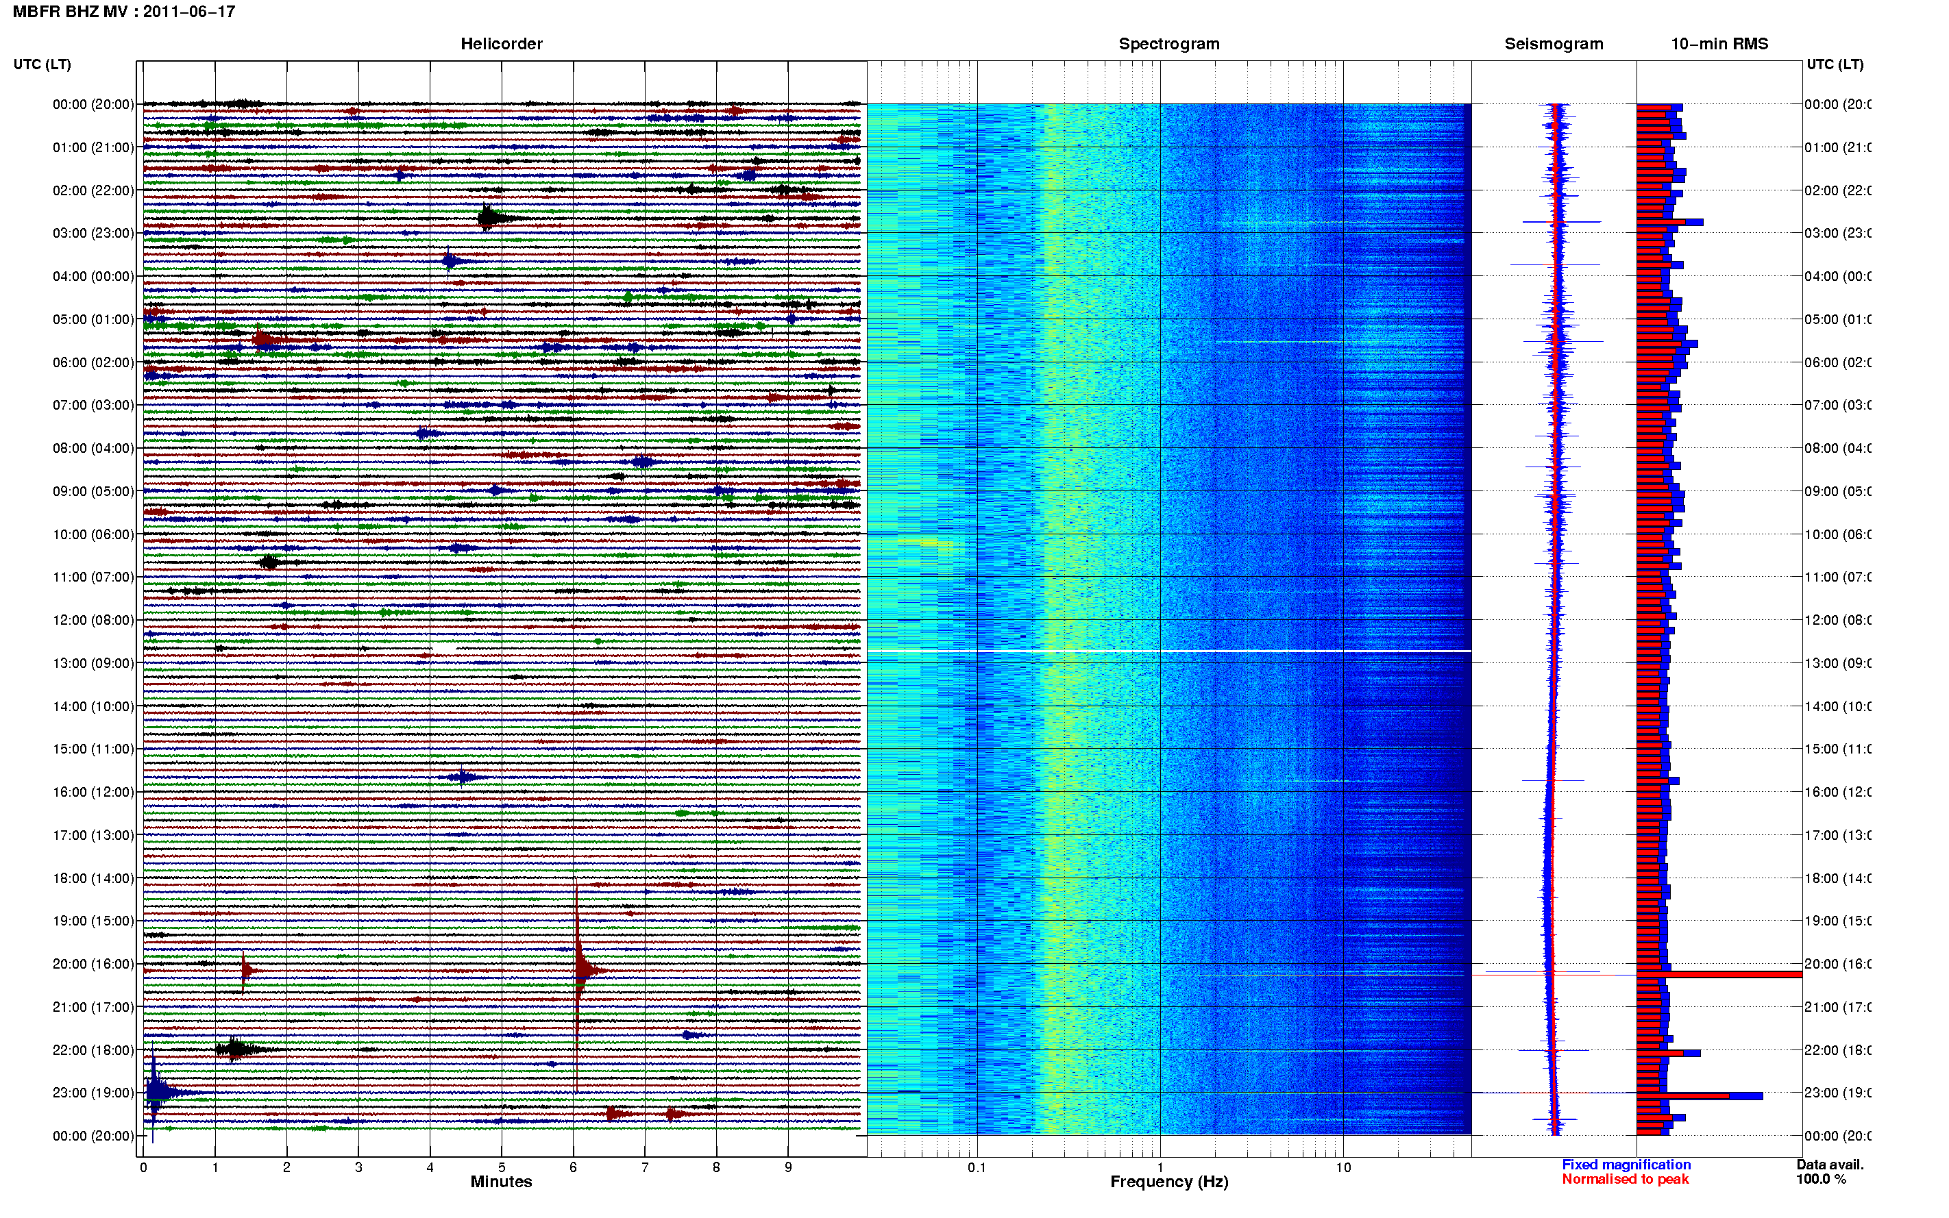Click the left '23:00 (19:00)' time label
Screen dimensions: 1949x1218
click(93, 1093)
